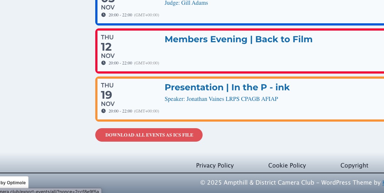Go to the Copyright page

(354, 165)
